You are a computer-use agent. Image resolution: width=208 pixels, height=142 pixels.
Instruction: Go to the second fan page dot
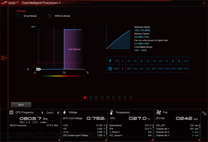pyautogui.click(x=91, y=97)
